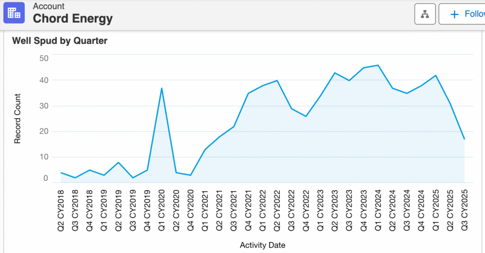Screen dimensions: 485x253
Task: Click the Q4 CY2022 dip data point
Action: click(306, 116)
